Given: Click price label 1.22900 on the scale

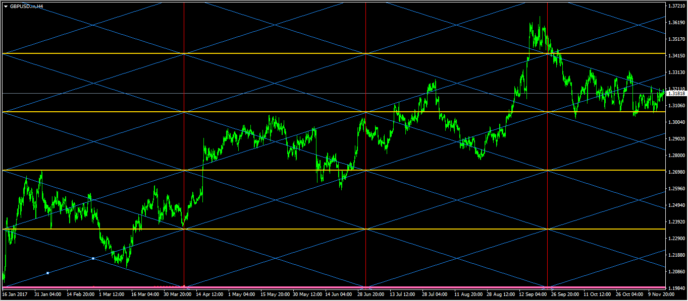Looking at the screenshot, I should click(x=675, y=238).
